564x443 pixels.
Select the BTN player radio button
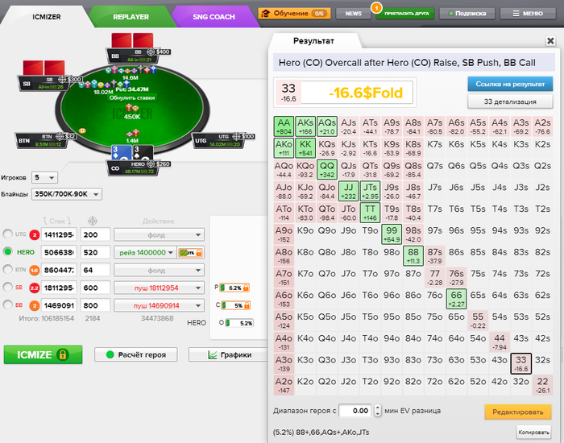pos(7,269)
